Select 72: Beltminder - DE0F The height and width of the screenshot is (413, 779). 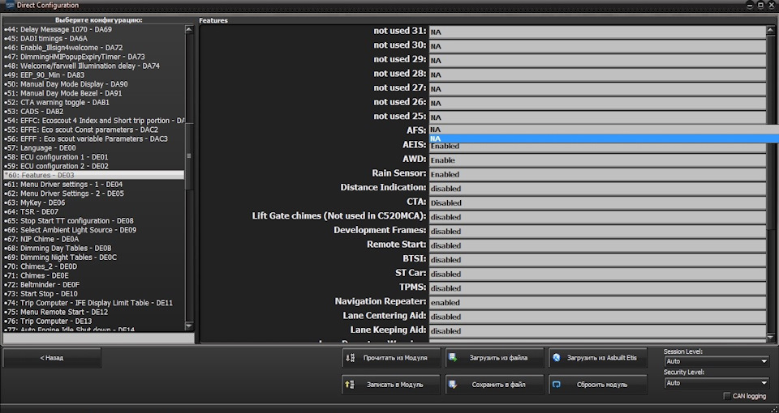point(94,284)
